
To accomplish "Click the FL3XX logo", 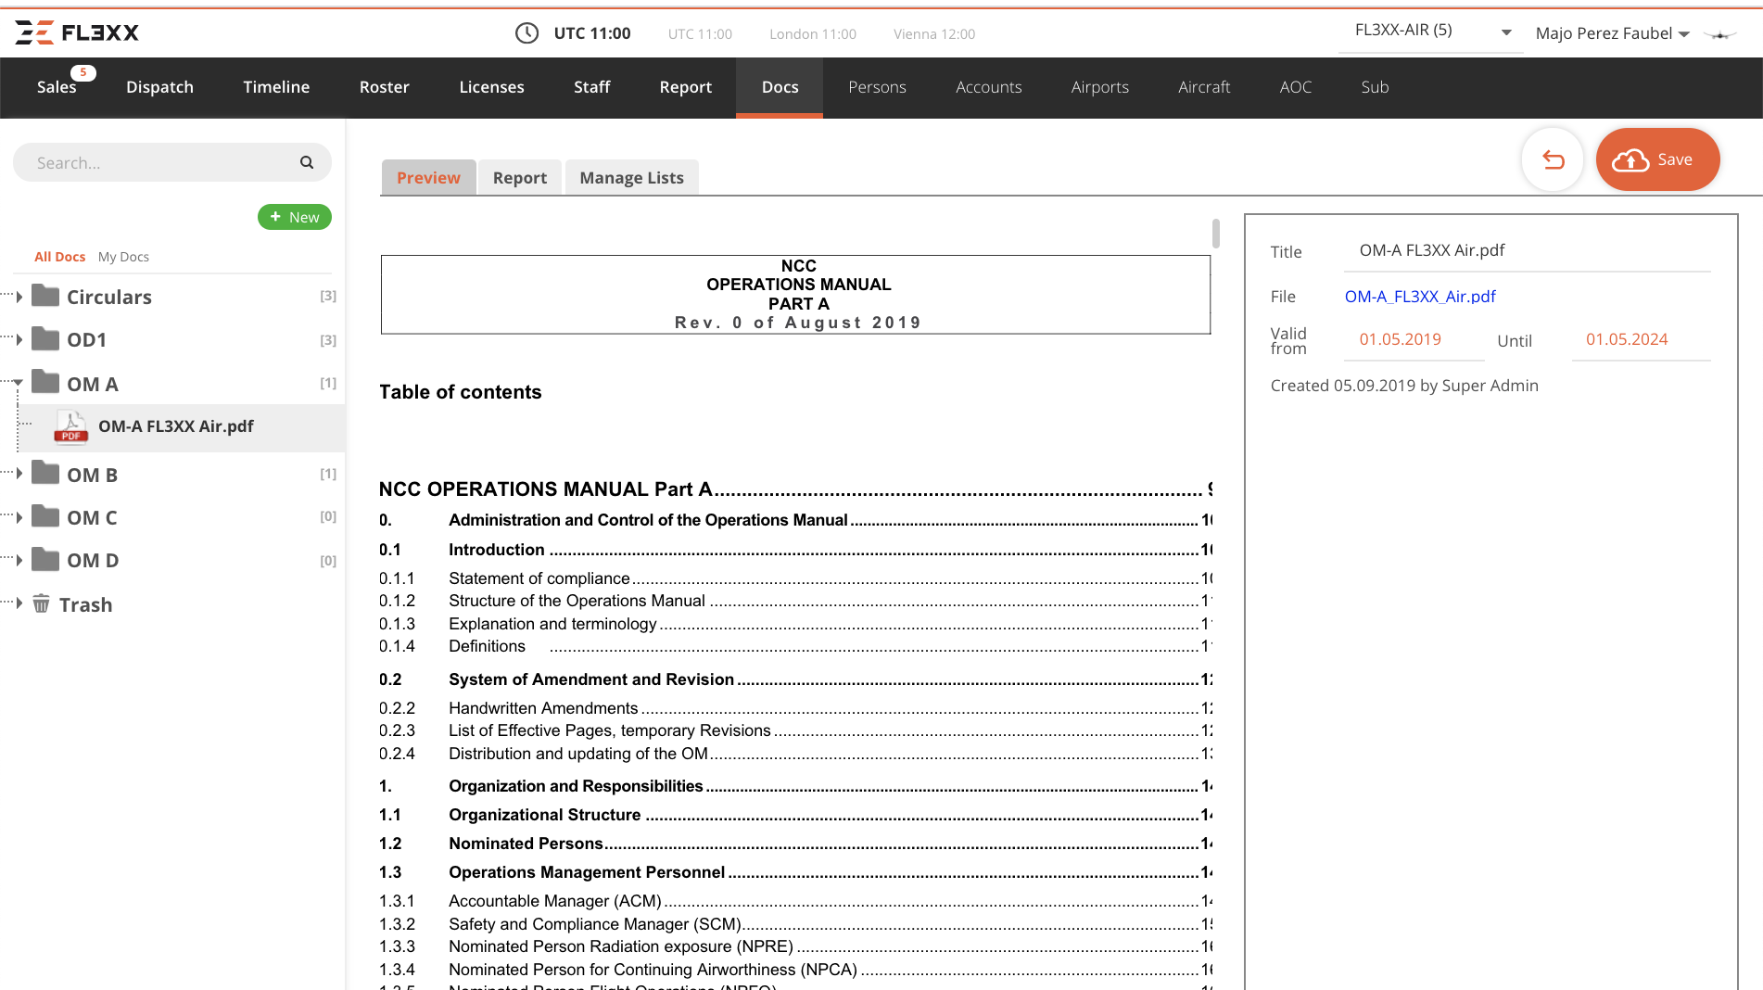I will (x=77, y=32).
